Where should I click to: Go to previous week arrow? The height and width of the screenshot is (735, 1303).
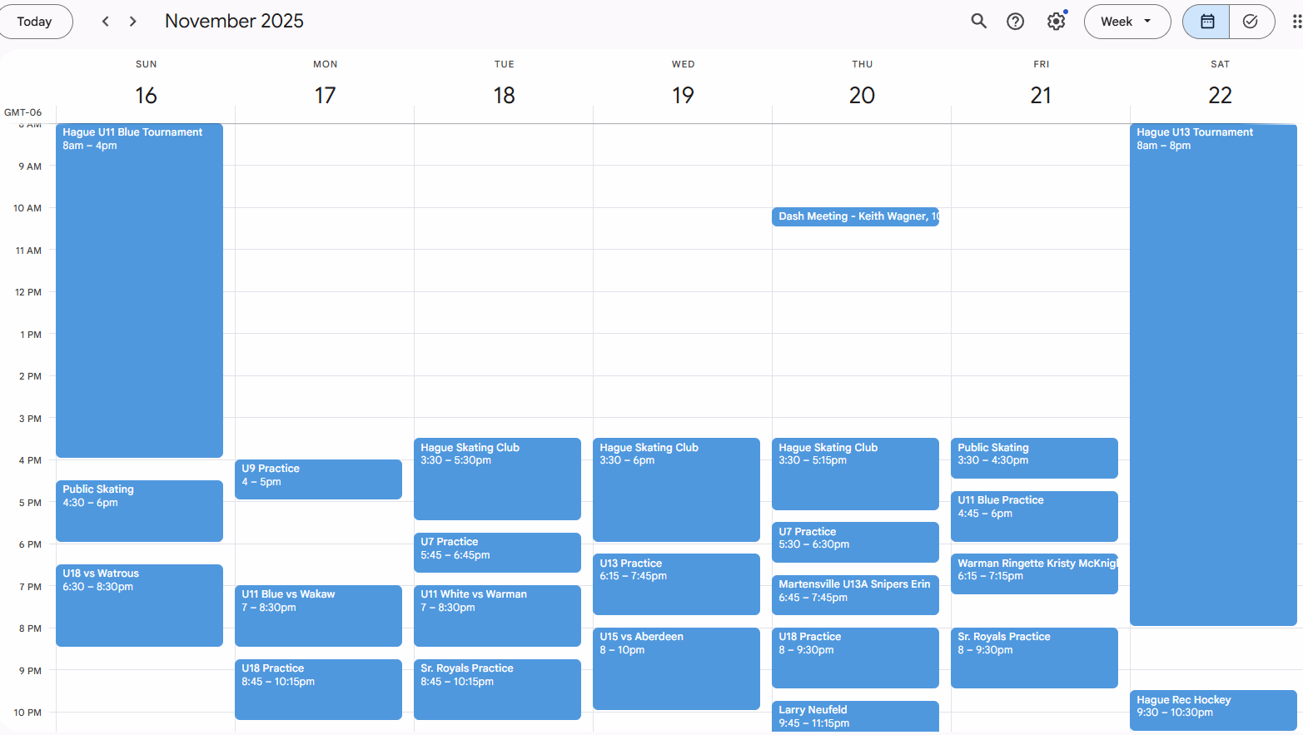(106, 22)
